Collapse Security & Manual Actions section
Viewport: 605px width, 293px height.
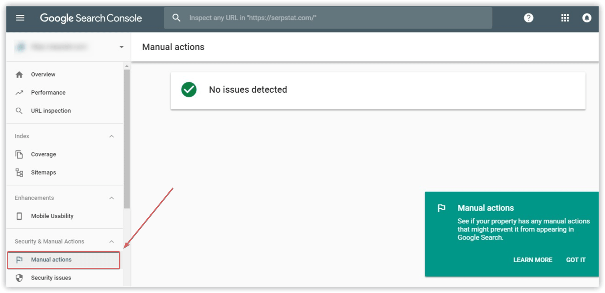[x=112, y=242]
